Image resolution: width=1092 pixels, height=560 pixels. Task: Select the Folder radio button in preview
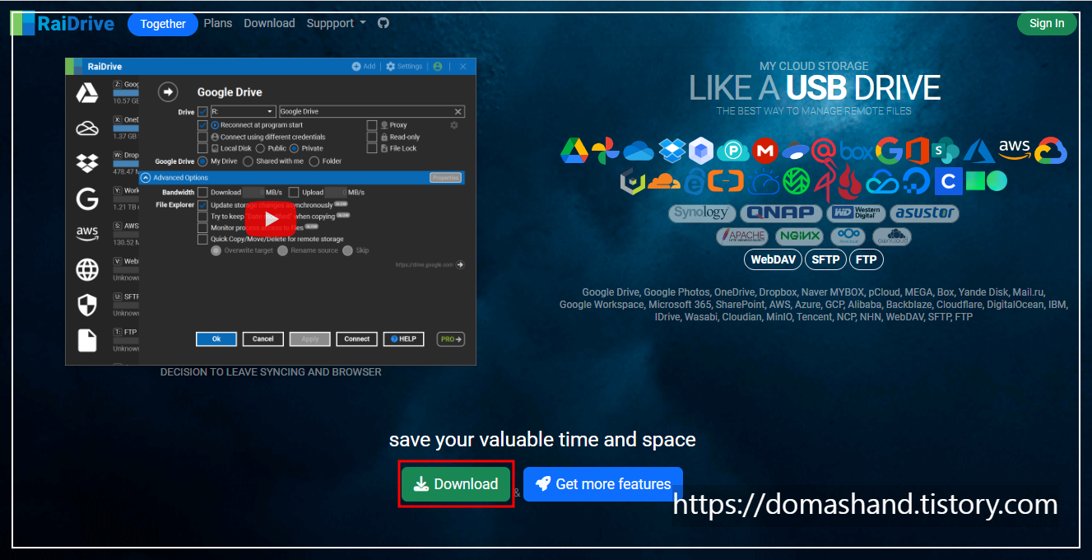pyautogui.click(x=314, y=161)
